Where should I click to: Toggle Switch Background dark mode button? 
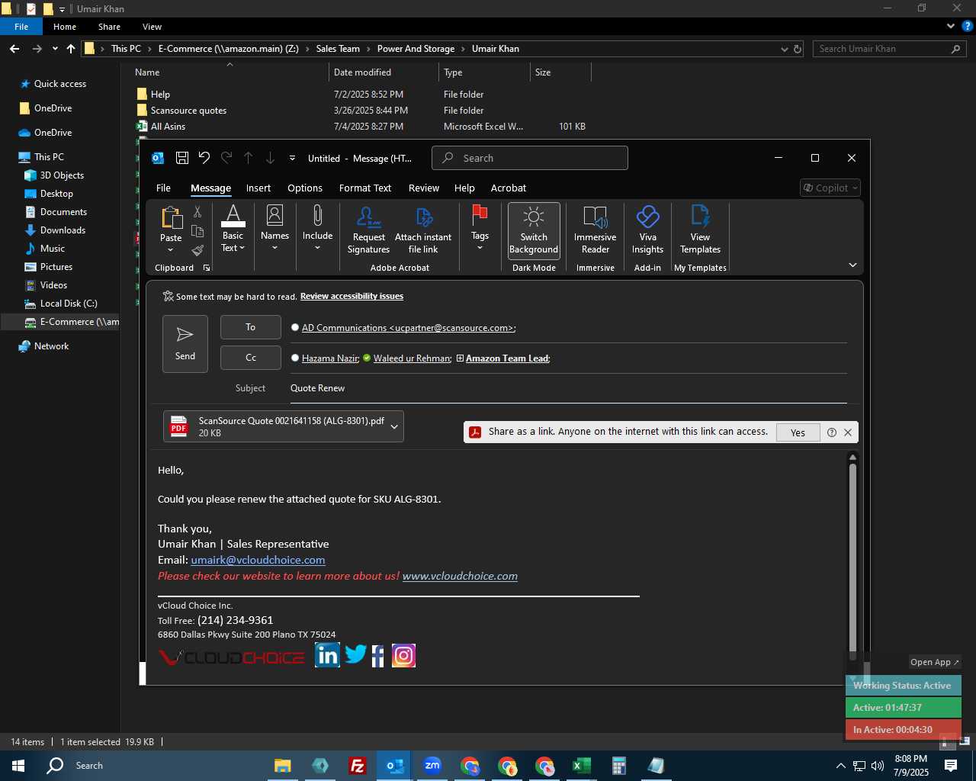point(534,230)
